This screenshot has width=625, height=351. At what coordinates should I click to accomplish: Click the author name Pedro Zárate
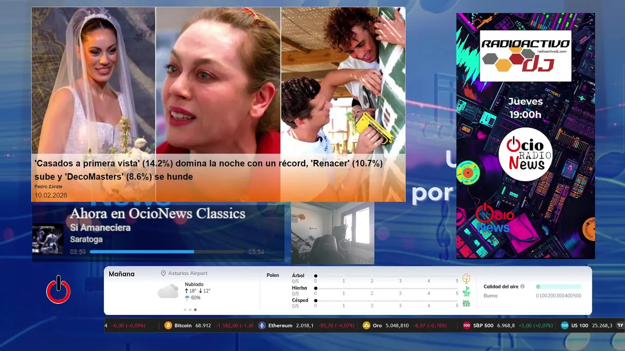pos(48,187)
